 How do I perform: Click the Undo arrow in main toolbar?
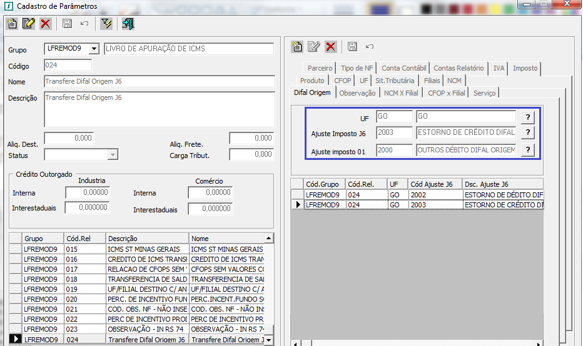point(84,24)
